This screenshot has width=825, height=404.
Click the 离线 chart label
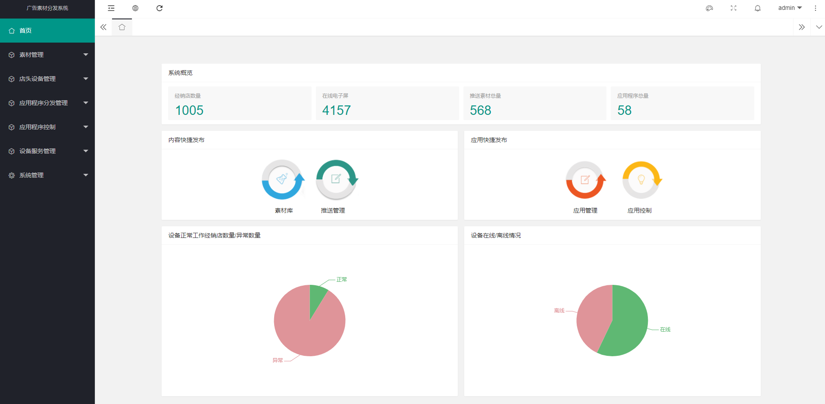(559, 311)
